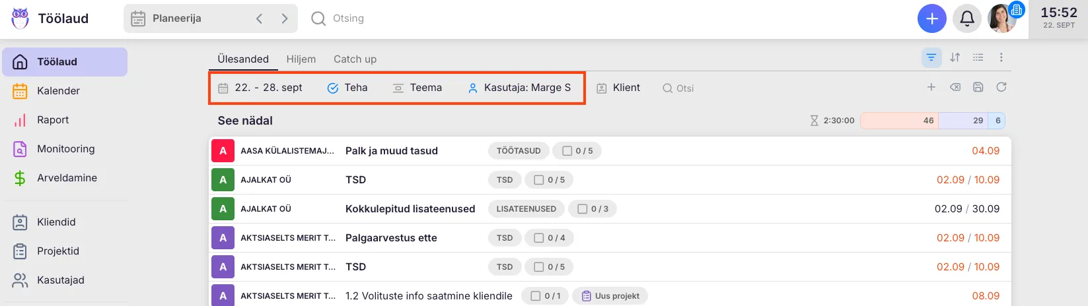Click the Otsing search field
Image resolution: width=1088 pixels, height=306 pixels.
(348, 18)
